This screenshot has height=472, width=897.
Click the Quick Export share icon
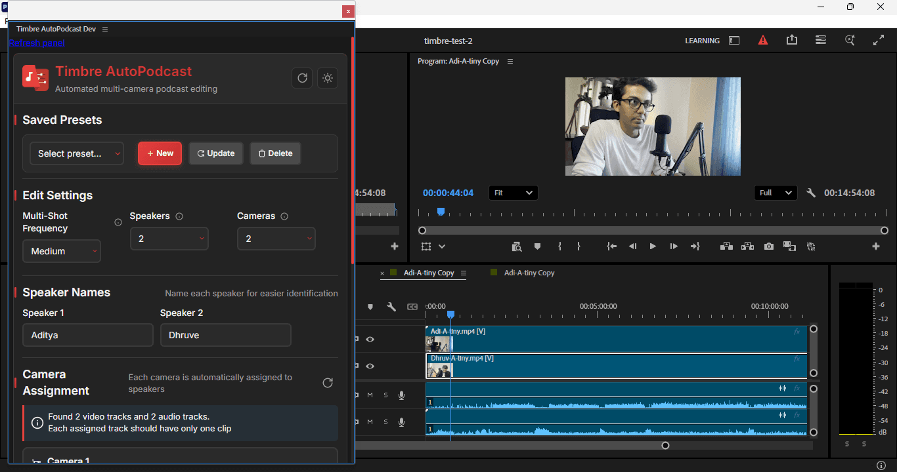[x=791, y=40]
